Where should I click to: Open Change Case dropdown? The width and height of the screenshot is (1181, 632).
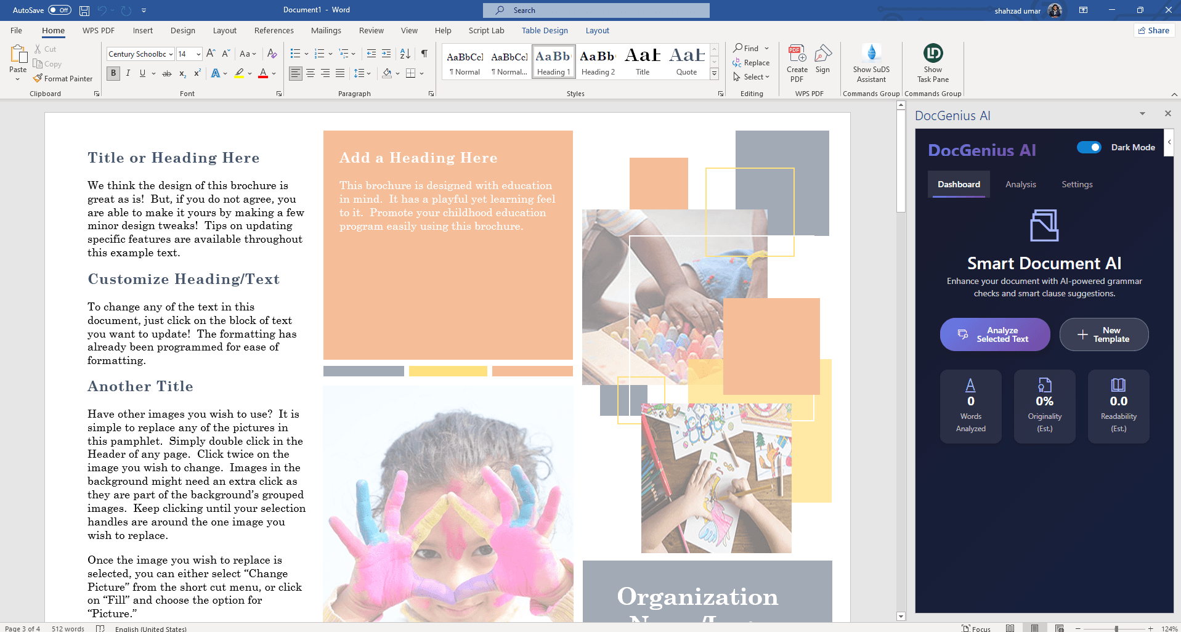248,54
